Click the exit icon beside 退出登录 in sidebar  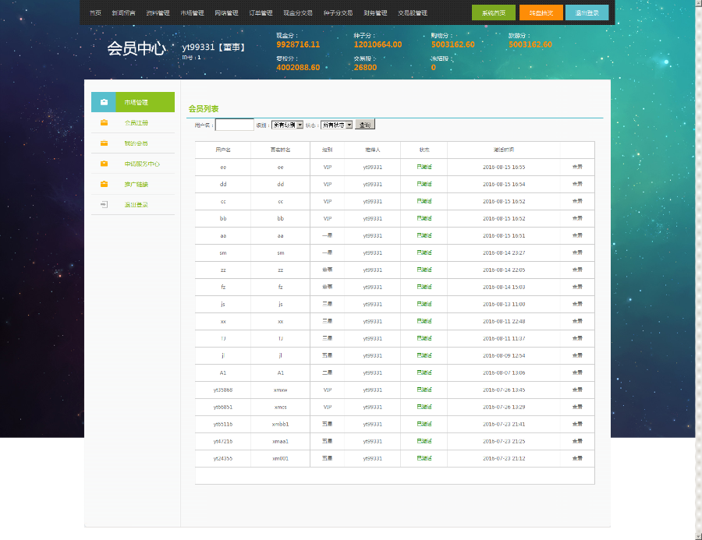[104, 205]
